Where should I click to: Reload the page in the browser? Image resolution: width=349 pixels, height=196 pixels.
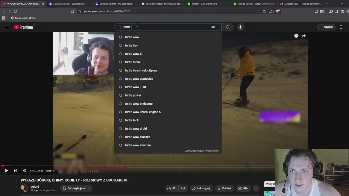click(x=16, y=11)
